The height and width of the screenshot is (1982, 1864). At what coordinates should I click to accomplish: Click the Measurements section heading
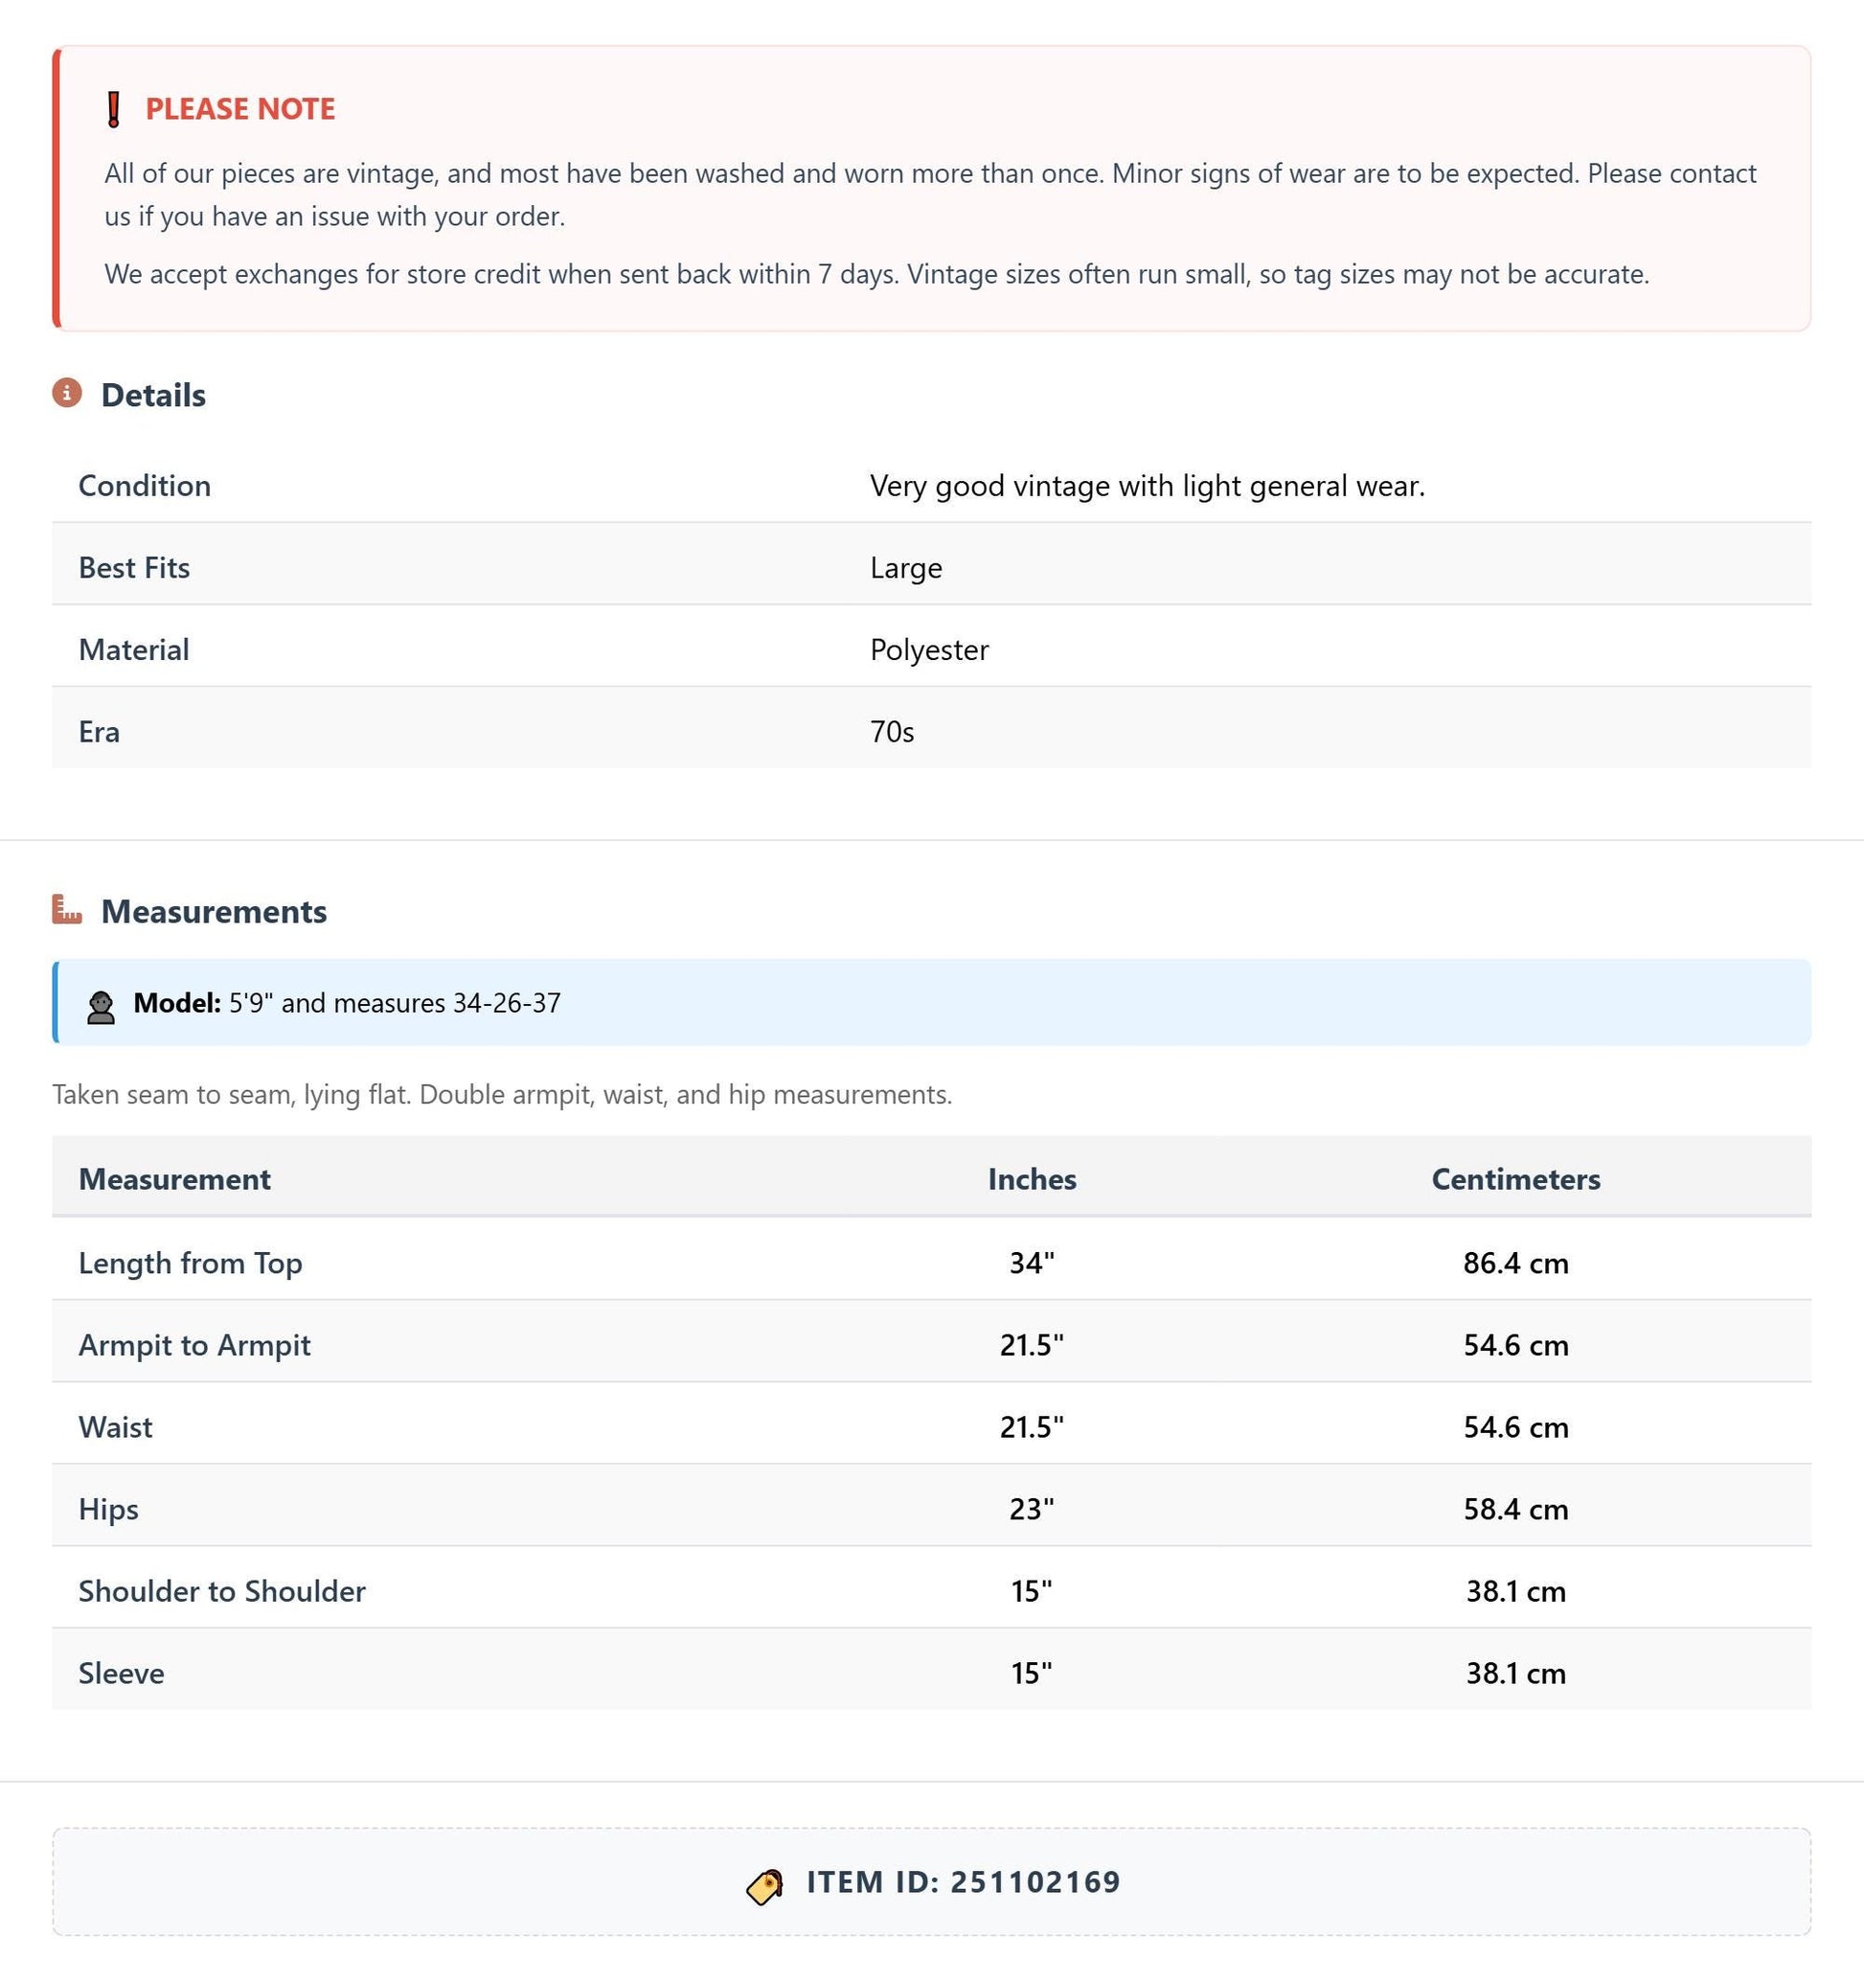tap(215, 911)
